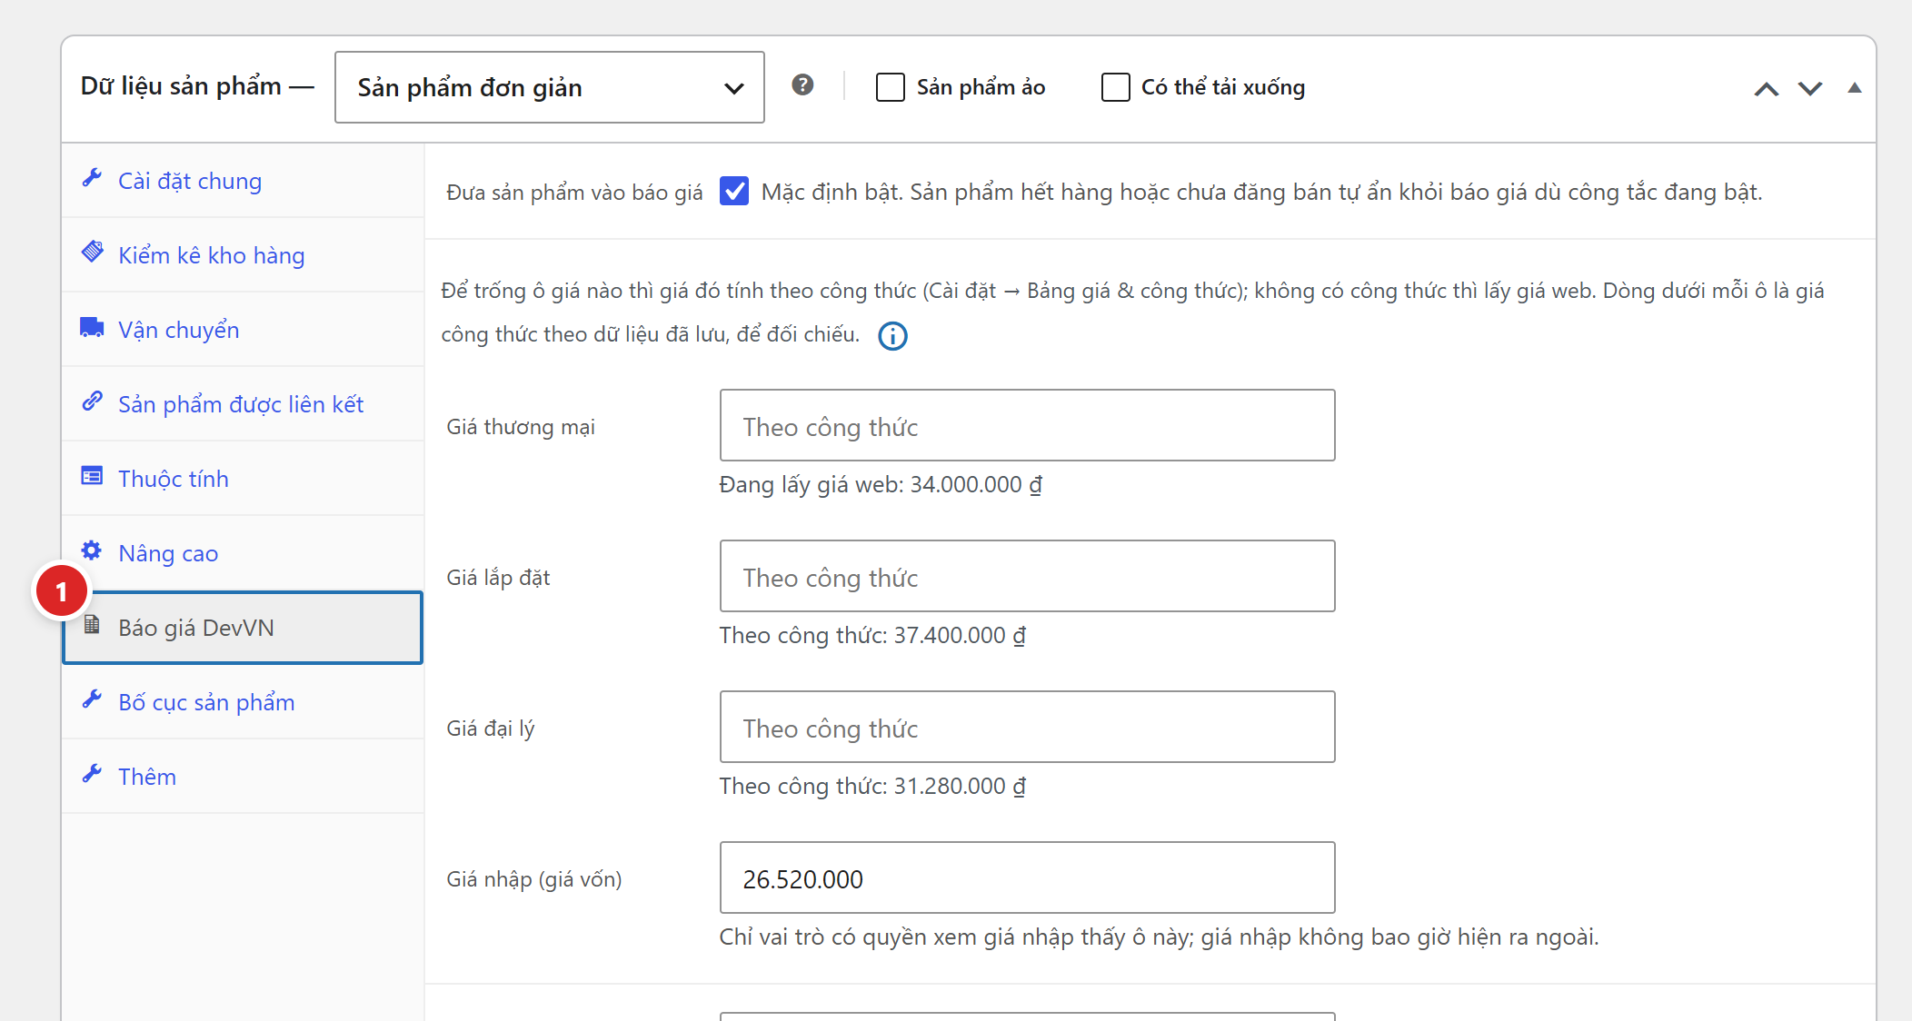Move the panel down with the down chevron
Screen dimensions: 1912x1021
pyautogui.click(x=1810, y=88)
